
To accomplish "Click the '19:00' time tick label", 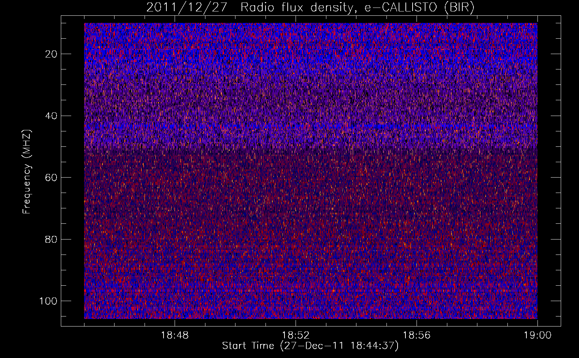I will [x=537, y=336].
